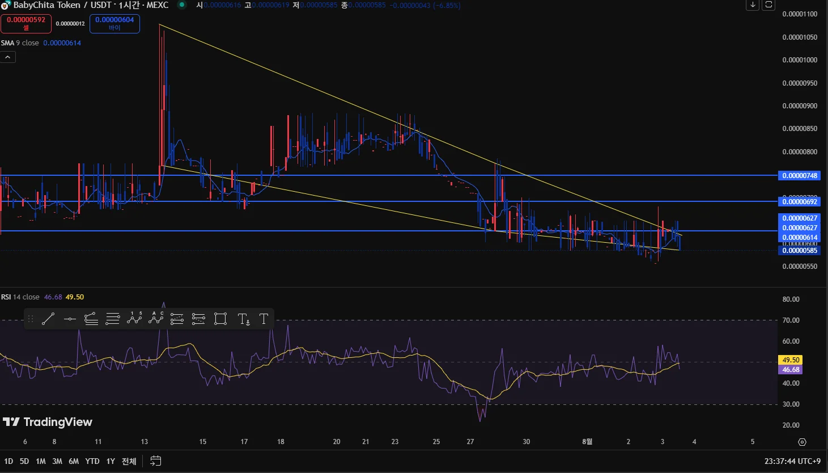Select the Horizontal Line drawing tool
Viewport: 828px width, 473px height.
coord(70,319)
